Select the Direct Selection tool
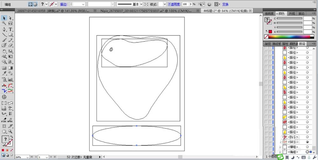This screenshot has width=318, height=160. pyautogui.click(x=10, y=18)
